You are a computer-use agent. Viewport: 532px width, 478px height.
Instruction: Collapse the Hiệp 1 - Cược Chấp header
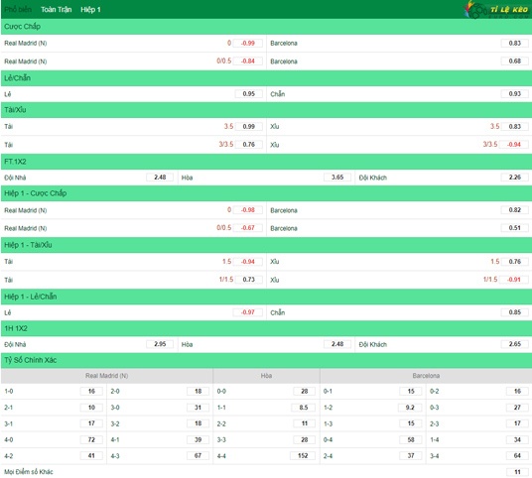coord(266,193)
